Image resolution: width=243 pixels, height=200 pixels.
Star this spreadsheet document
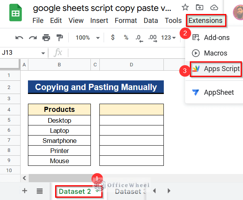pyautogui.click(x=185, y=7)
